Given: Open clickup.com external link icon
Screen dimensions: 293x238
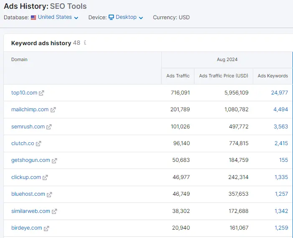Looking at the screenshot, I should (x=45, y=177).
